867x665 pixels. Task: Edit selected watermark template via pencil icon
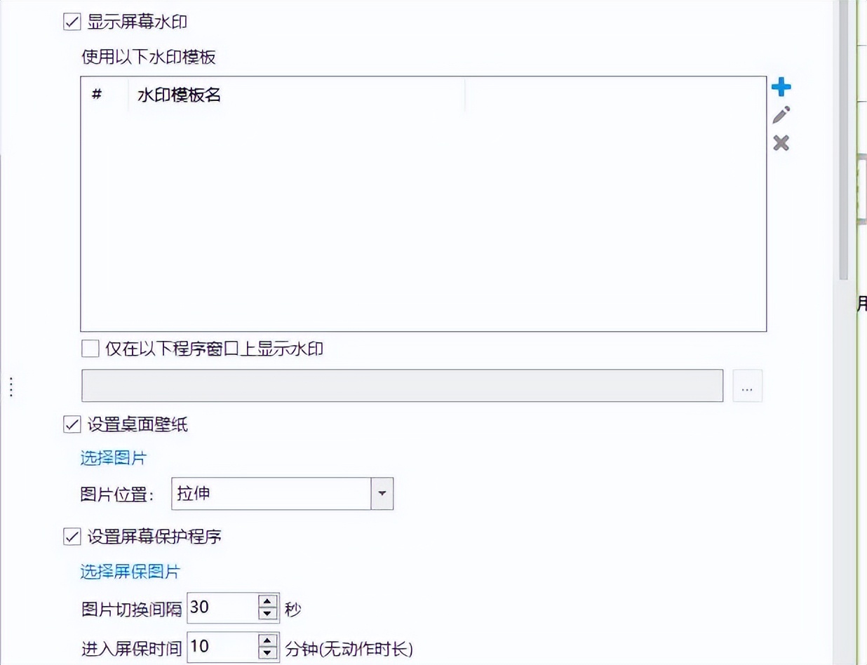click(x=781, y=114)
